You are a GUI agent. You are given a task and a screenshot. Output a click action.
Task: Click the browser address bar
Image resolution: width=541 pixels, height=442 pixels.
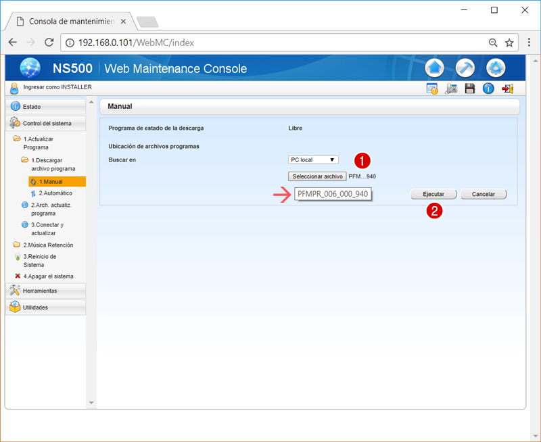[270, 43]
